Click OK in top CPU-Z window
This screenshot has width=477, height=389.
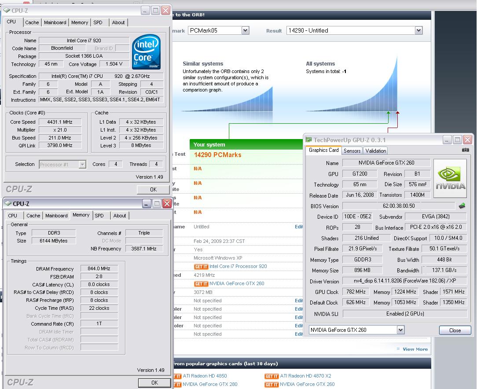coord(153,190)
